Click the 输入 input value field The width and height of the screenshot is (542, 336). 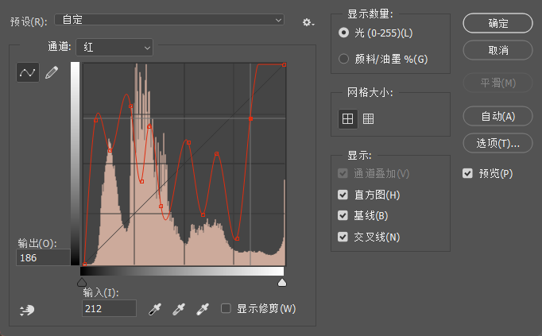(109, 308)
